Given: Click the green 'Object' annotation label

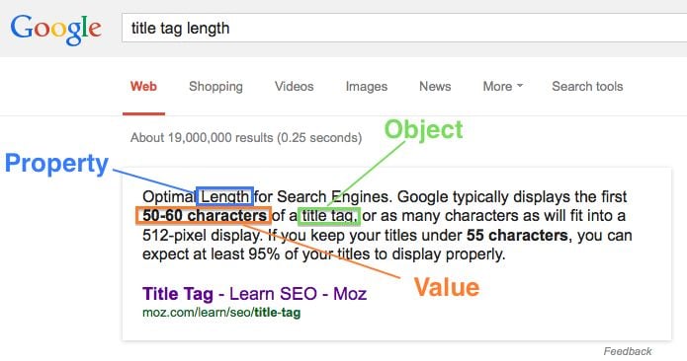Looking at the screenshot, I should coord(423,129).
